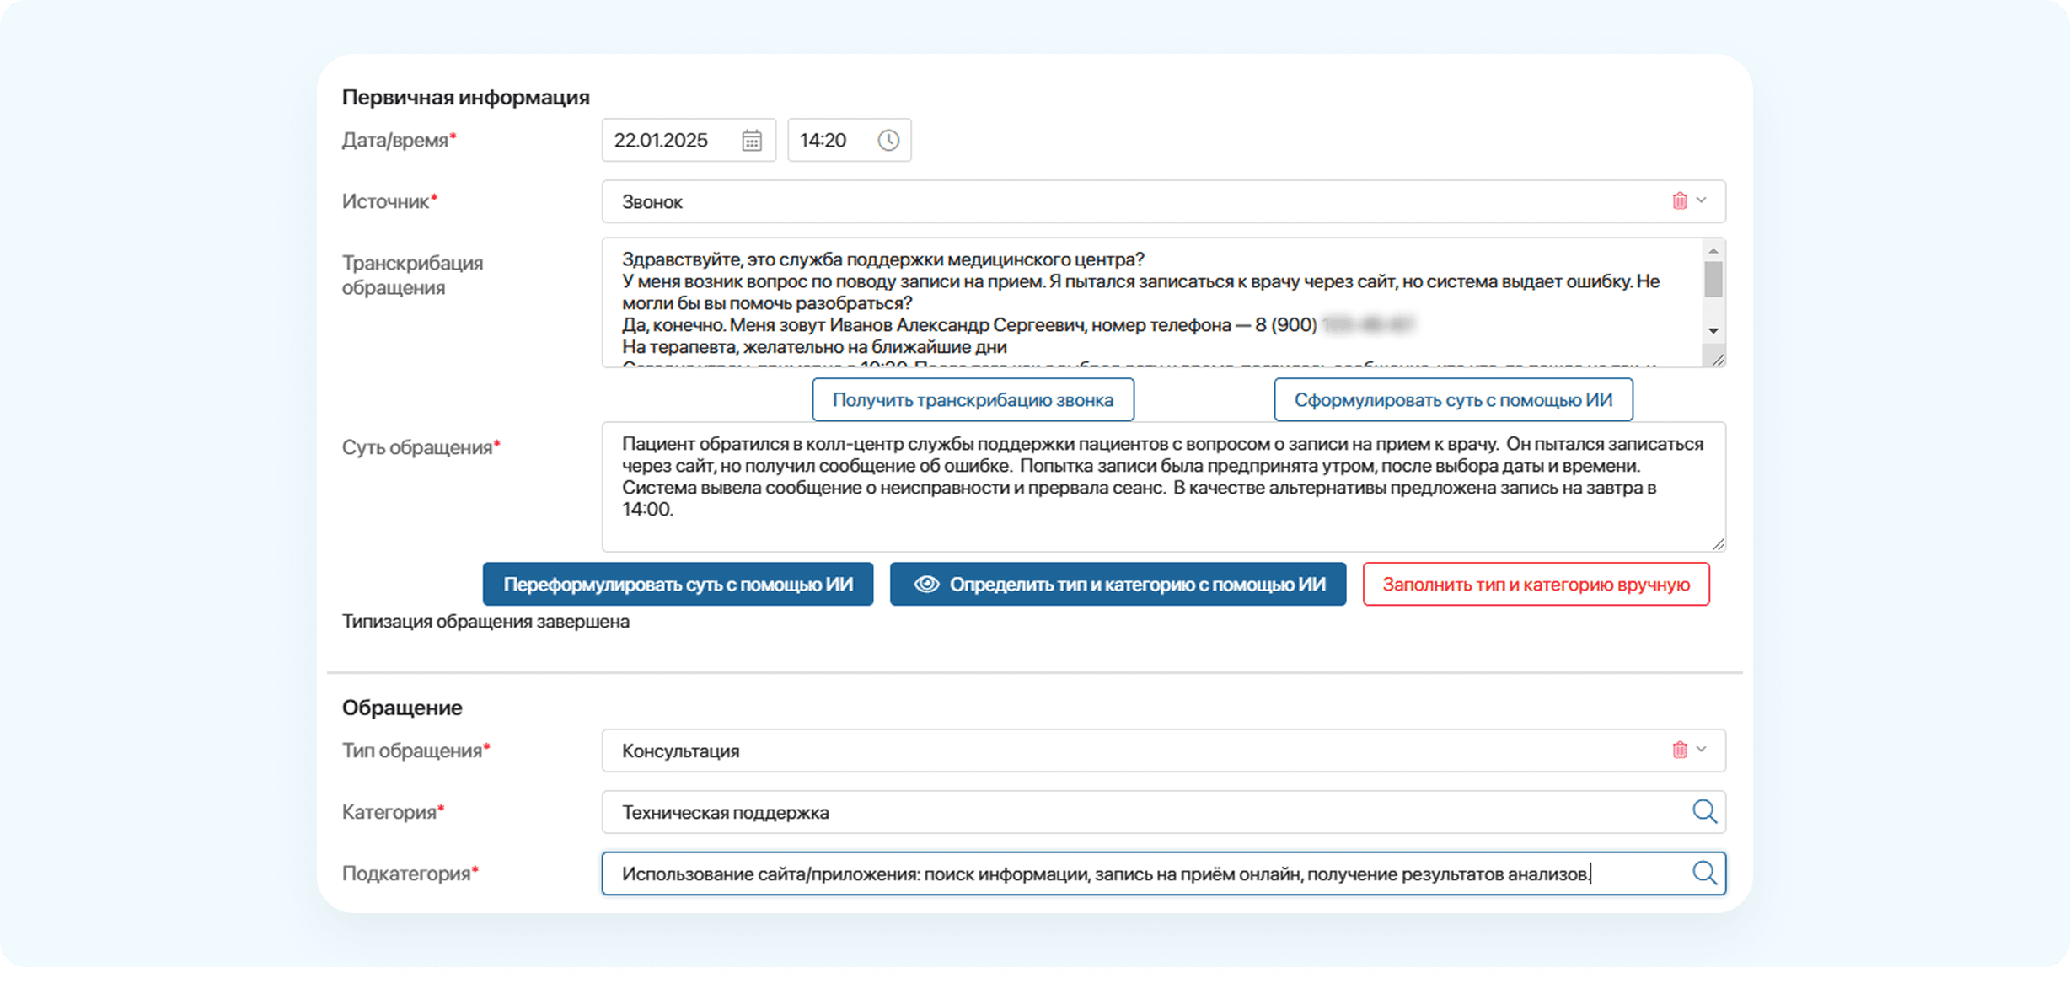Clear Источник value with trash icon
This screenshot has width=2070, height=994.
[1679, 201]
